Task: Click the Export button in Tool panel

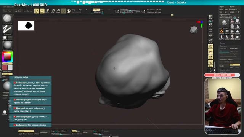Action: tap(232, 7)
